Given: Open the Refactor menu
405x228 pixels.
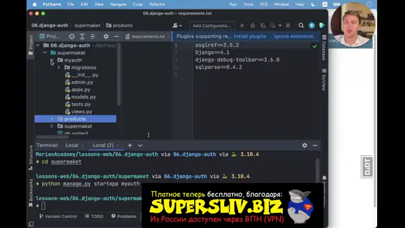Looking at the screenshot, I should (157, 4).
